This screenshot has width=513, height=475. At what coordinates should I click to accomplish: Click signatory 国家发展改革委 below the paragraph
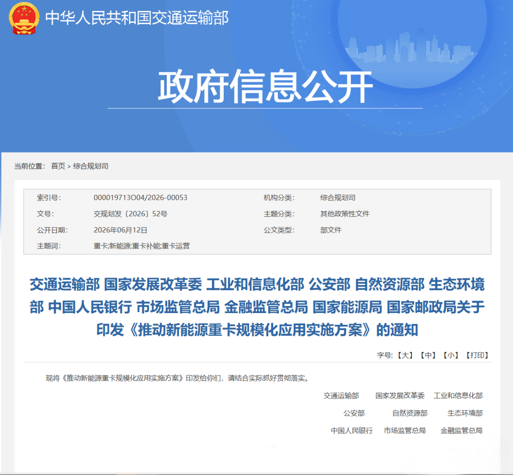pos(400,396)
